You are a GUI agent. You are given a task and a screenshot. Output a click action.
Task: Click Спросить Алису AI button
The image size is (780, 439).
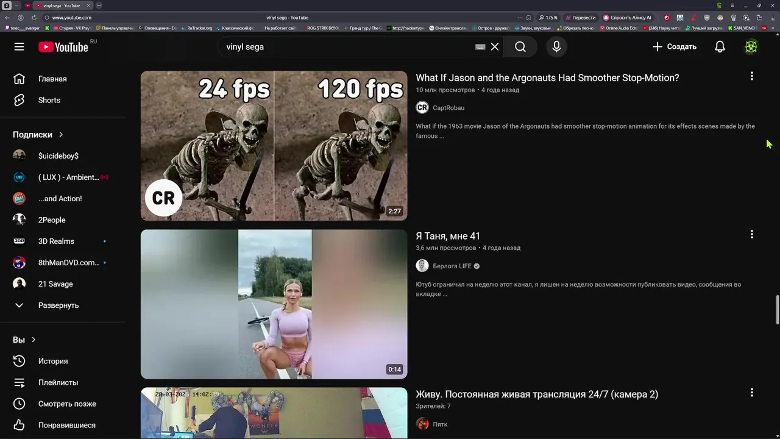(x=627, y=18)
